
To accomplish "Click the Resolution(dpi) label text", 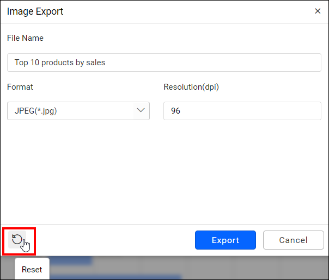I will [x=191, y=87].
